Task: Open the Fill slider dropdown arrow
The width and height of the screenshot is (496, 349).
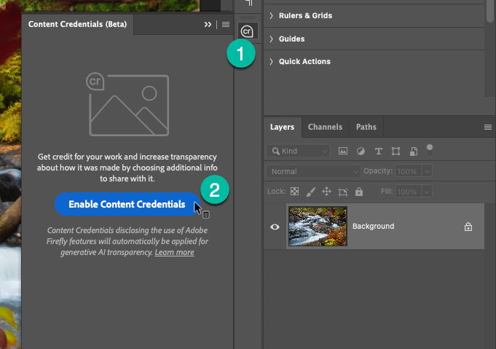Action: (427, 192)
